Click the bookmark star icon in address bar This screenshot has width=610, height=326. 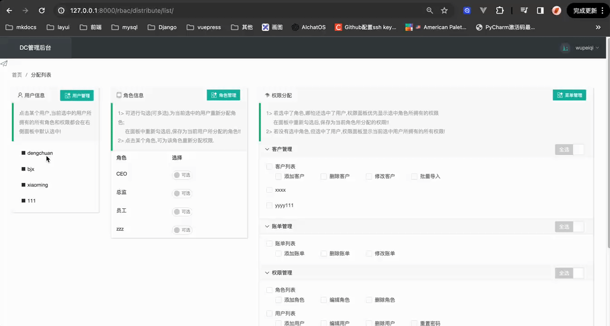(444, 10)
